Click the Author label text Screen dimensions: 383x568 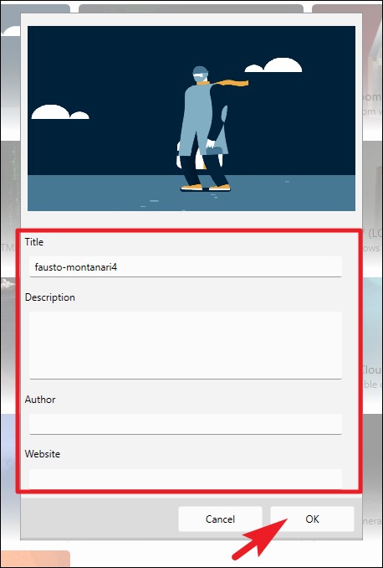40,400
